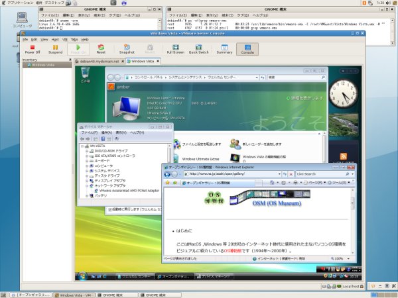Click the Device Manager button in Vista taskbar
The height and width of the screenshot is (298, 398).
[x=214, y=276]
